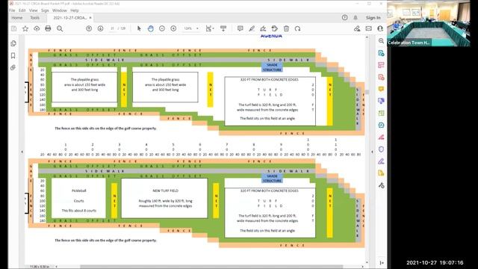Click the right pane search magnifier icon

pos(381,41)
